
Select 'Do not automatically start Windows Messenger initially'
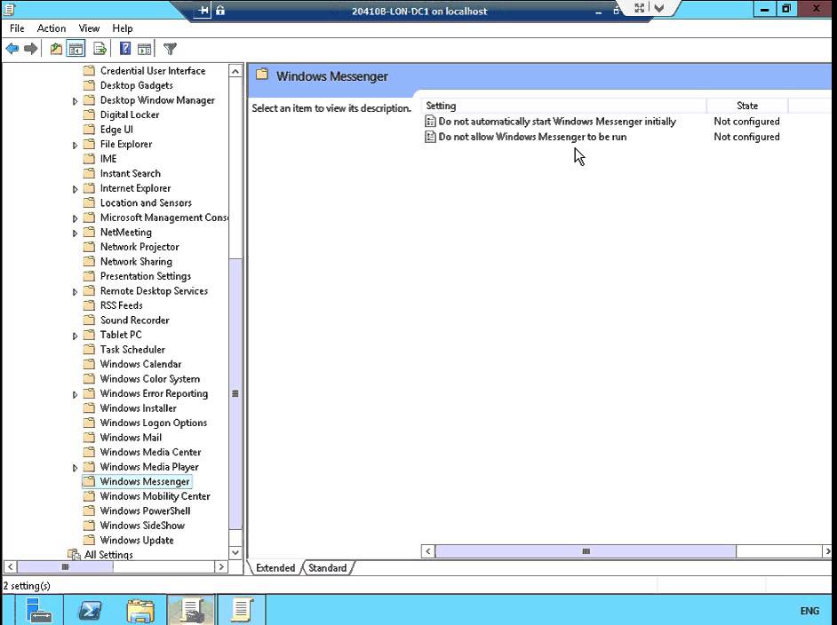coord(557,122)
